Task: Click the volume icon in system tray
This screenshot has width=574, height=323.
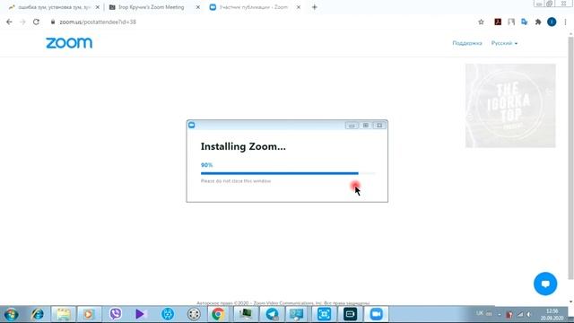Action: 529,314
